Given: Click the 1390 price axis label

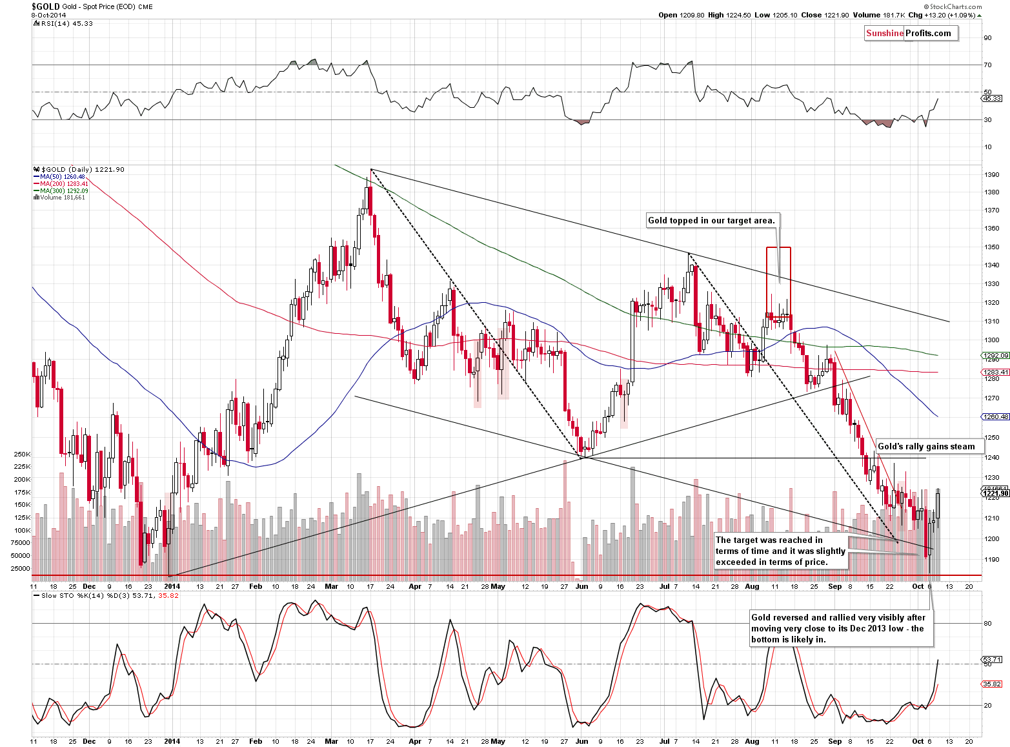Looking at the screenshot, I should click(x=992, y=174).
